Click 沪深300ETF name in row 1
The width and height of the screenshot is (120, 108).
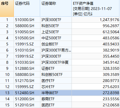click(56, 20)
